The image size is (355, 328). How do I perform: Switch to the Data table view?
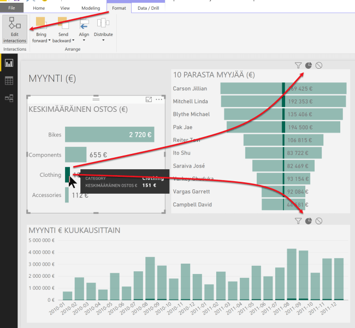point(9,81)
